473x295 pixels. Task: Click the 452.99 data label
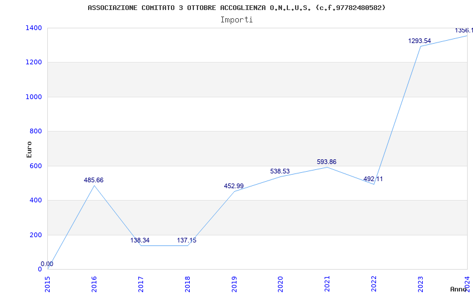(234, 186)
